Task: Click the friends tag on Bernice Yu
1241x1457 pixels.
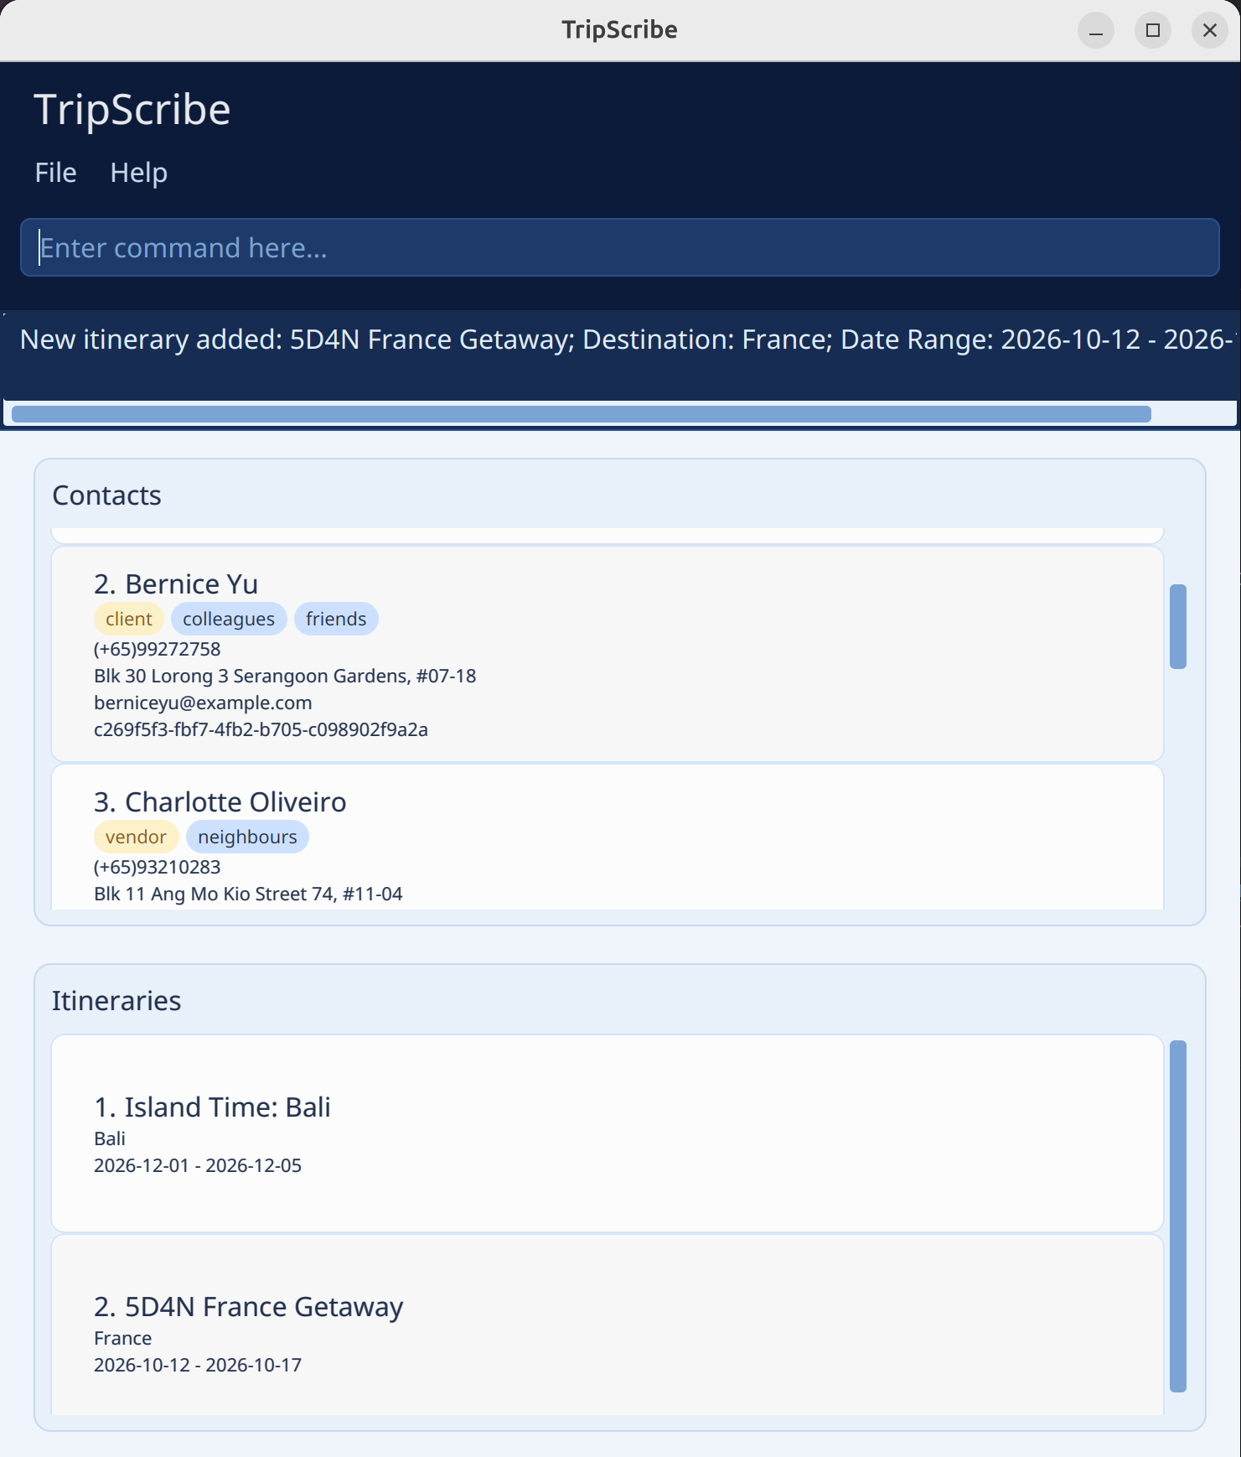Action: (x=336, y=620)
